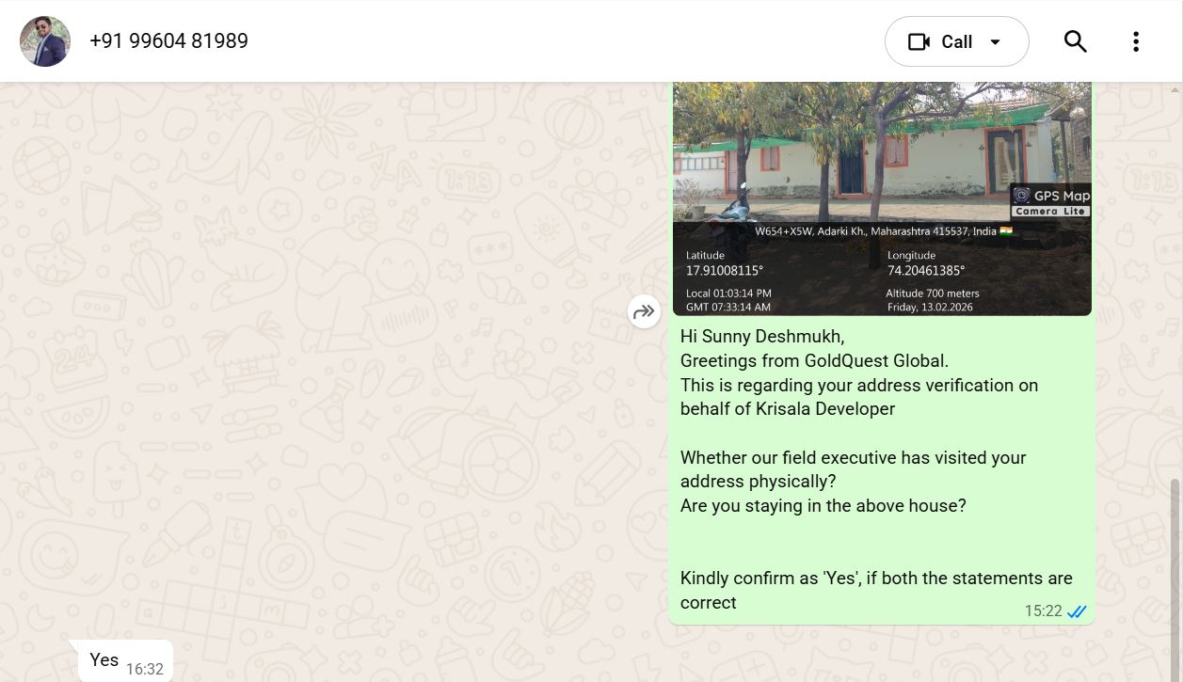
Task: Click the GPS Map Camera Lite watermark
Action: [1050, 201]
